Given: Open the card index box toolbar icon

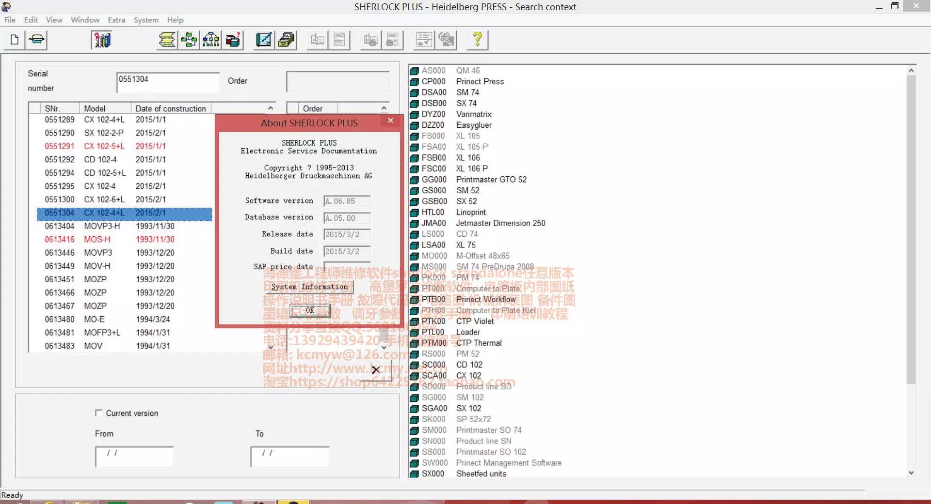Looking at the screenshot, I should 286,40.
